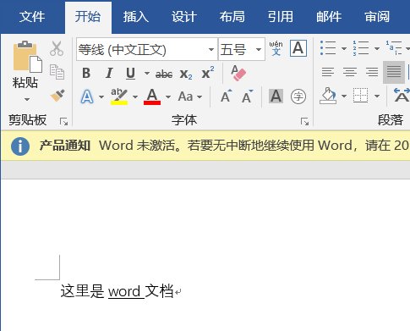Screen dimensions: 410x331
Task: Click the Character Border A icon
Action: 298,48
